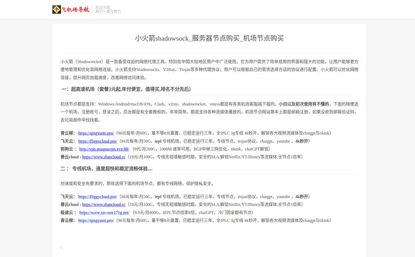The width and height of the screenshot is (415, 257).
Task: Click heading 一：超高速机场
Action: tap(126, 89)
